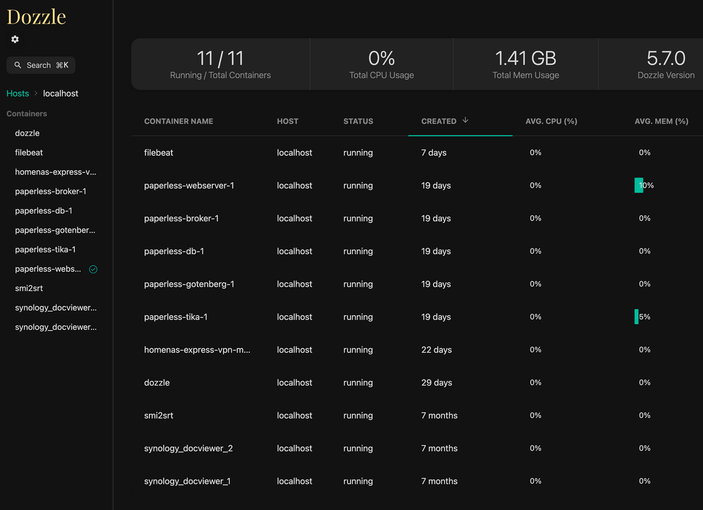The image size is (703, 510).
Task: Open paperless-webs... in the sidebar
Action: tap(48, 269)
